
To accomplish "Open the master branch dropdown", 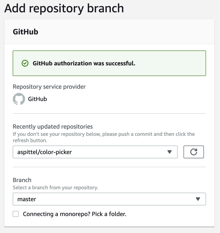I will pyautogui.click(x=109, y=199).
